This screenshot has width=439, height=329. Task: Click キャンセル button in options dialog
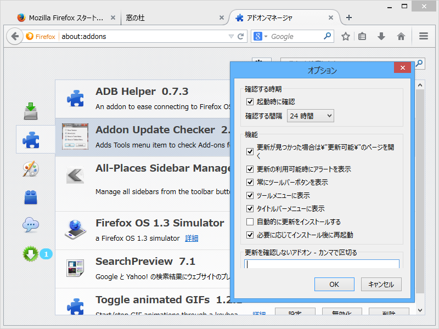tap(381, 284)
